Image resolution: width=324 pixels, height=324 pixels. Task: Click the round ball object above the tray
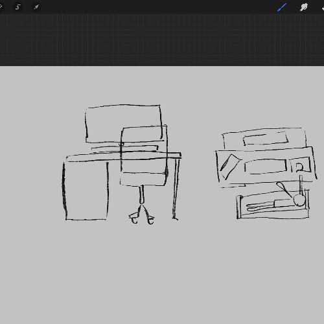[x=299, y=200]
